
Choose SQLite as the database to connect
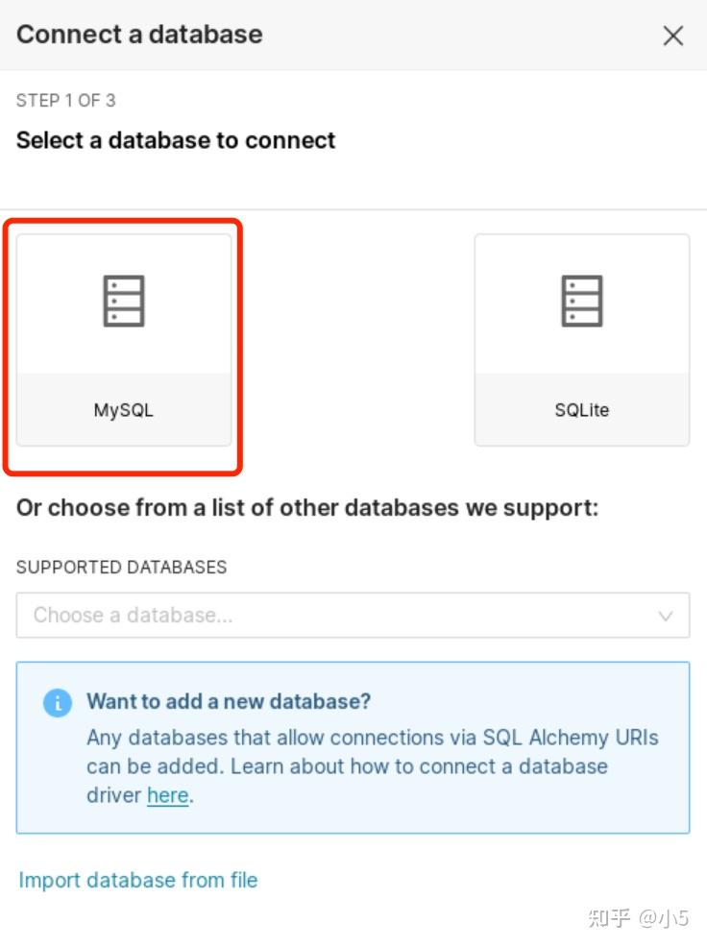click(581, 338)
